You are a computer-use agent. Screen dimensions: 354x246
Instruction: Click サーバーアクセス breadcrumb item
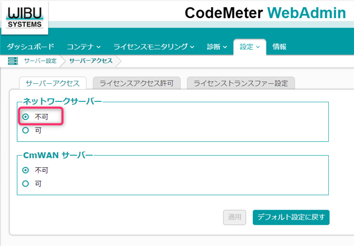point(91,61)
